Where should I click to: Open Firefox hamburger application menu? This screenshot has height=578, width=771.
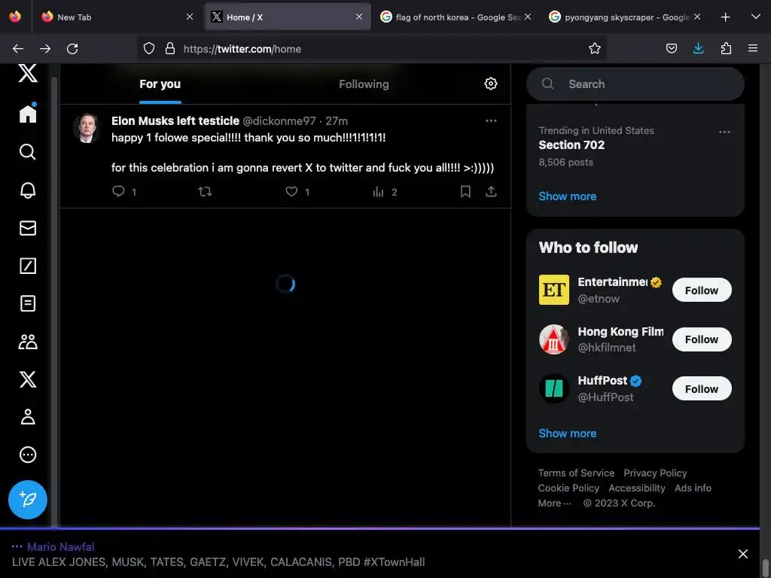coord(753,48)
